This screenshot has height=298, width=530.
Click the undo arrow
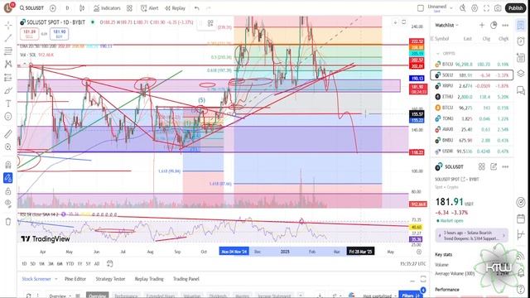197,7
